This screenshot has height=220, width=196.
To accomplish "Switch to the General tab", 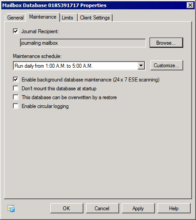I will (x=15, y=18).
